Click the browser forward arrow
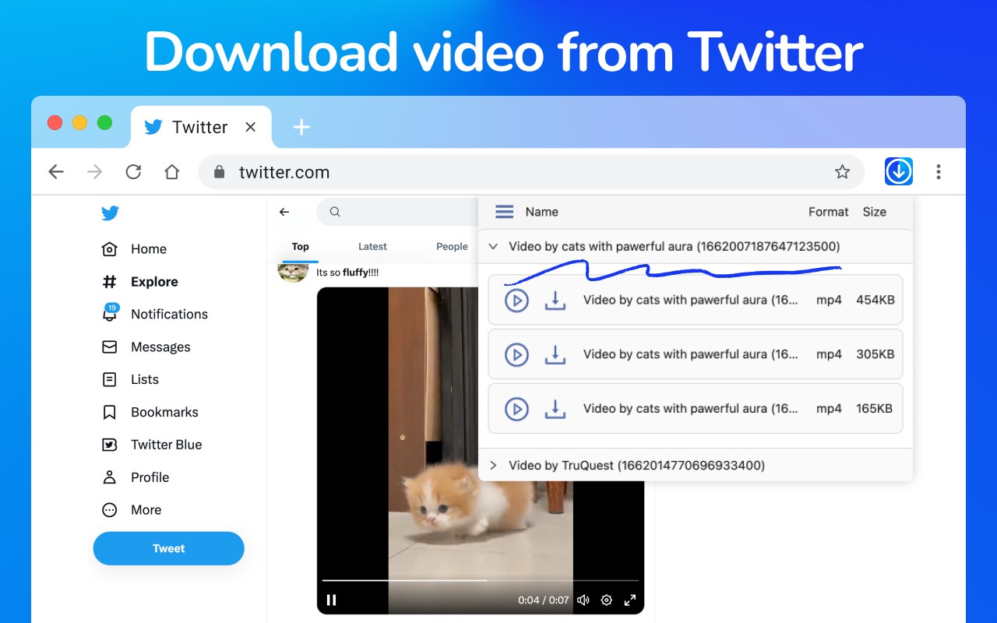The height and width of the screenshot is (623, 997). click(94, 172)
